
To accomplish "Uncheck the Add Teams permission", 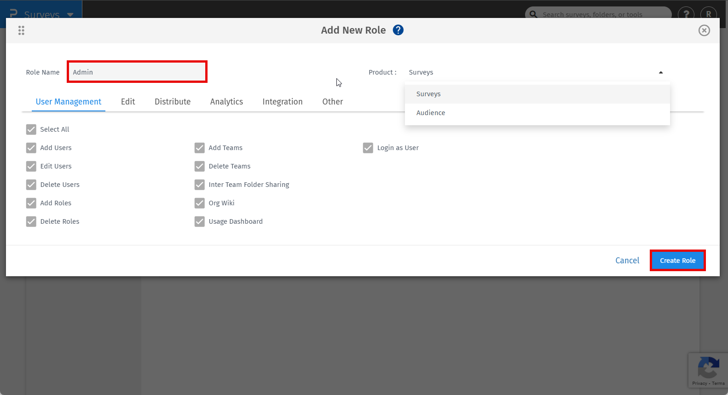I will pos(199,148).
